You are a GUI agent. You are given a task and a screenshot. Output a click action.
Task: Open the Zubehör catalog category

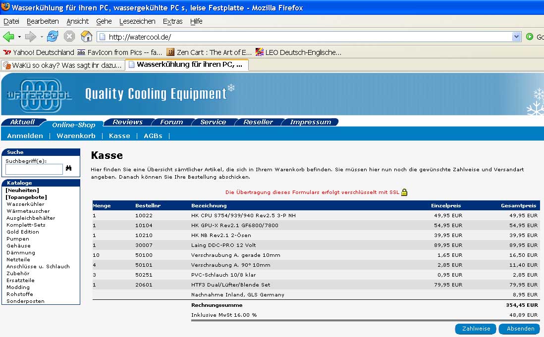(18, 273)
